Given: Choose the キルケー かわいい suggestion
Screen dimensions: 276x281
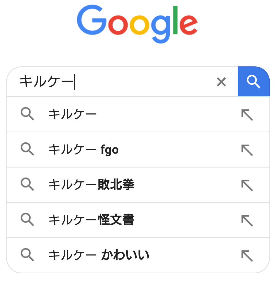Looking at the screenshot, I should 99,255.
